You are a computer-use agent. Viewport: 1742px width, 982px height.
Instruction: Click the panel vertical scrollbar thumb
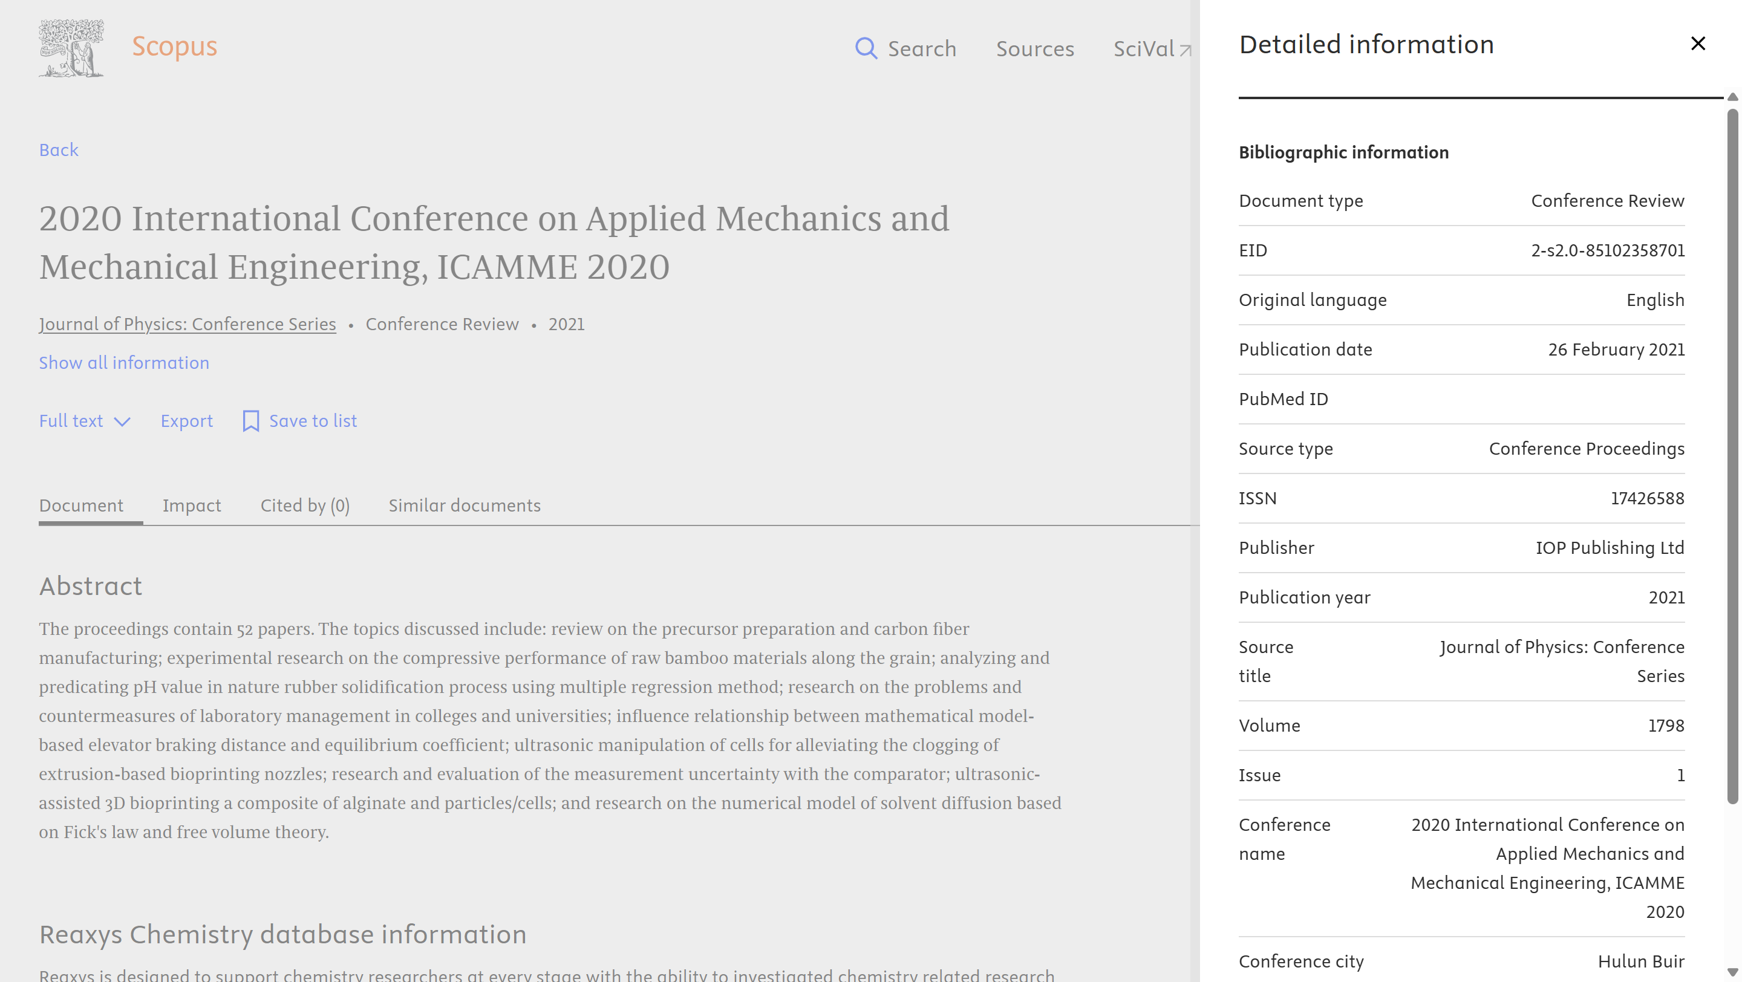(1732, 456)
